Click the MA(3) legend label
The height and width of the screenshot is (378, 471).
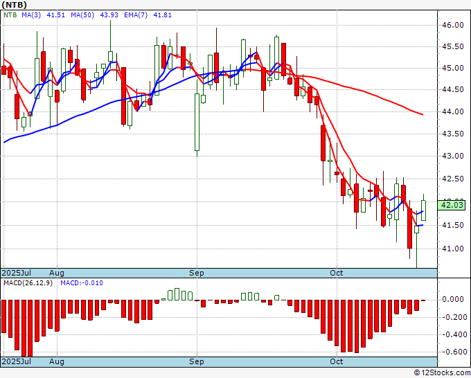pyautogui.click(x=31, y=15)
